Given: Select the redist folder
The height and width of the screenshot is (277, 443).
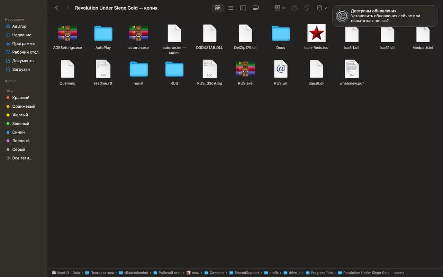Looking at the screenshot, I should [x=138, y=69].
